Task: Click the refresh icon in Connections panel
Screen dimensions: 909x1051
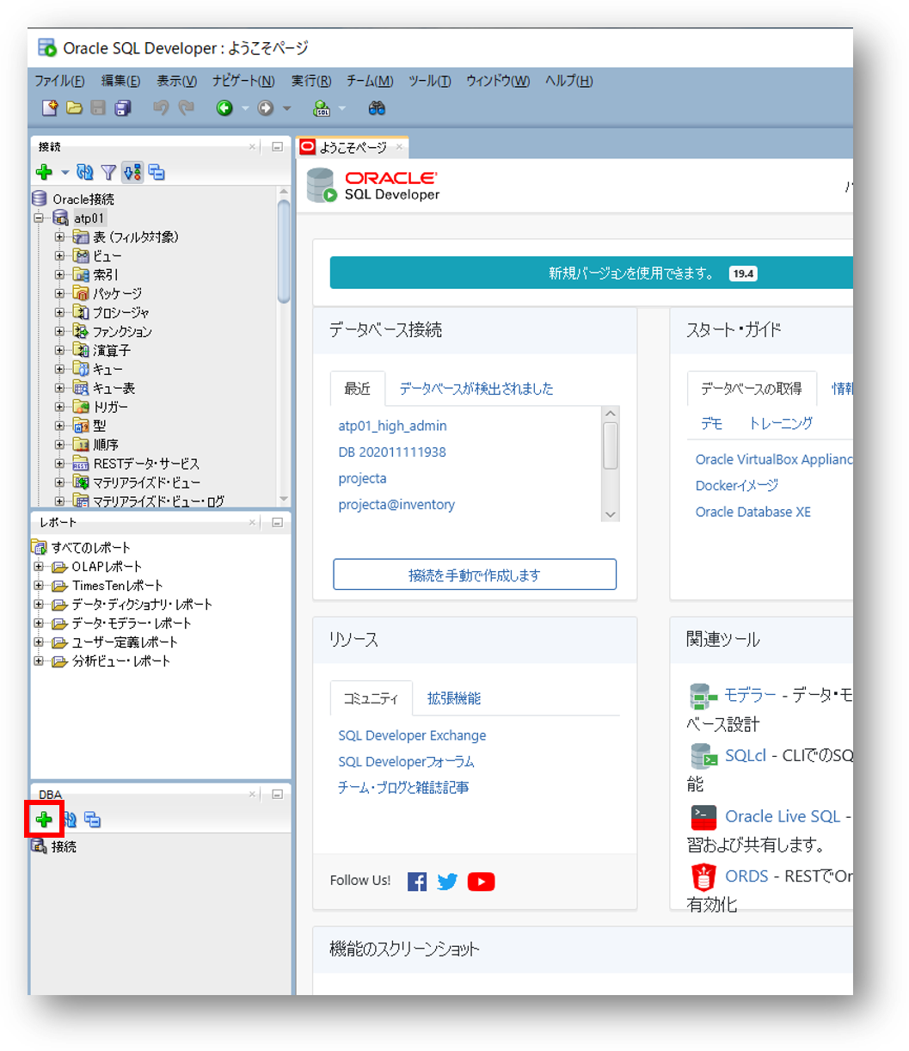Action: [x=84, y=172]
